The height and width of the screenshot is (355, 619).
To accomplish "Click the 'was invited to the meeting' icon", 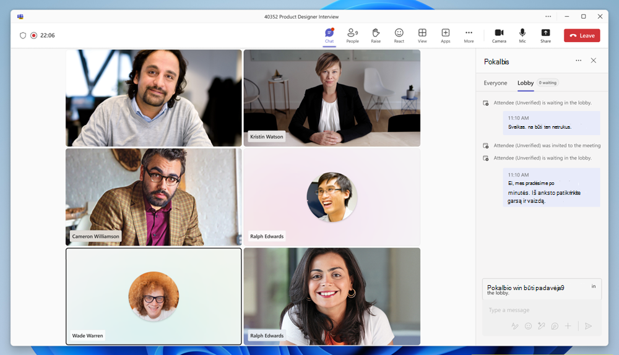I will click(x=486, y=145).
